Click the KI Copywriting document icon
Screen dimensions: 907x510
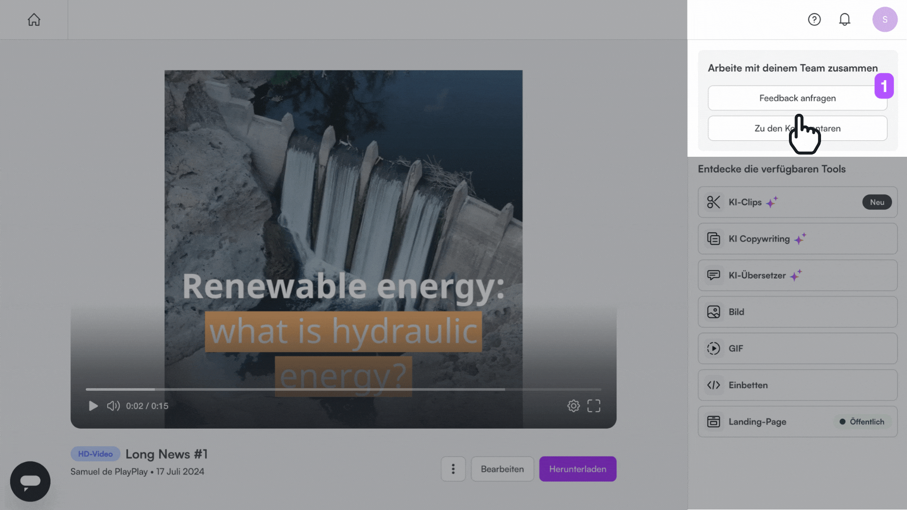point(713,239)
